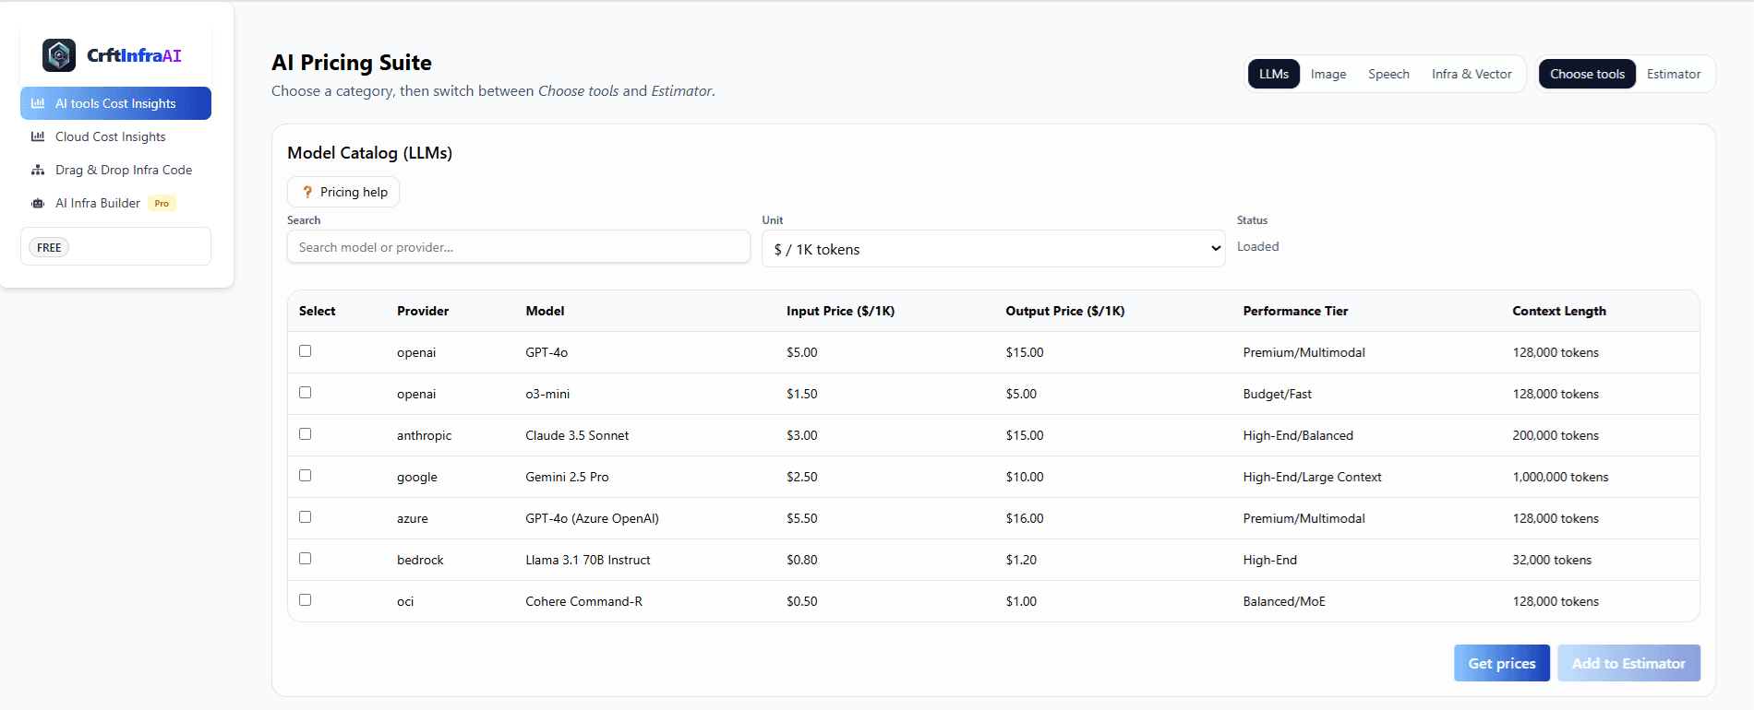The image size is (1754, 710).
Task: Click the '$1.20' output price cell
Action: pyautogui.click(x=1021, y=560)
